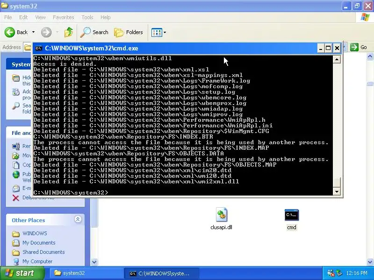
Task: Click the Go button beside address bar
Action: (359, 47)
